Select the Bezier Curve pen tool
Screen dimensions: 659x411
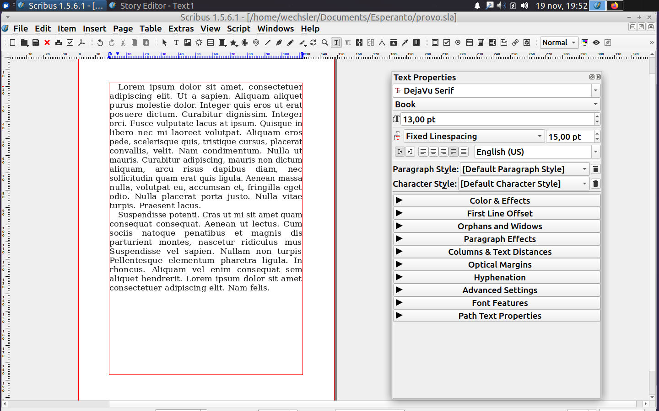(x=279, y=42)
